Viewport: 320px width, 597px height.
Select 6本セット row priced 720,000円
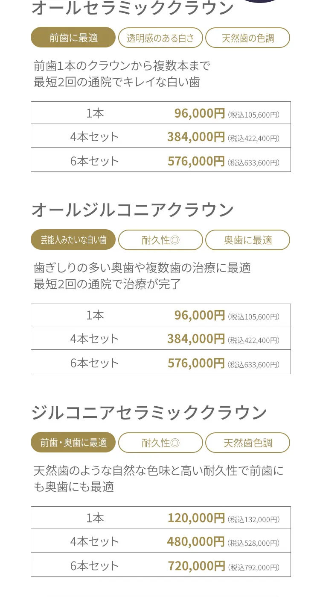(x=161, y=565)
